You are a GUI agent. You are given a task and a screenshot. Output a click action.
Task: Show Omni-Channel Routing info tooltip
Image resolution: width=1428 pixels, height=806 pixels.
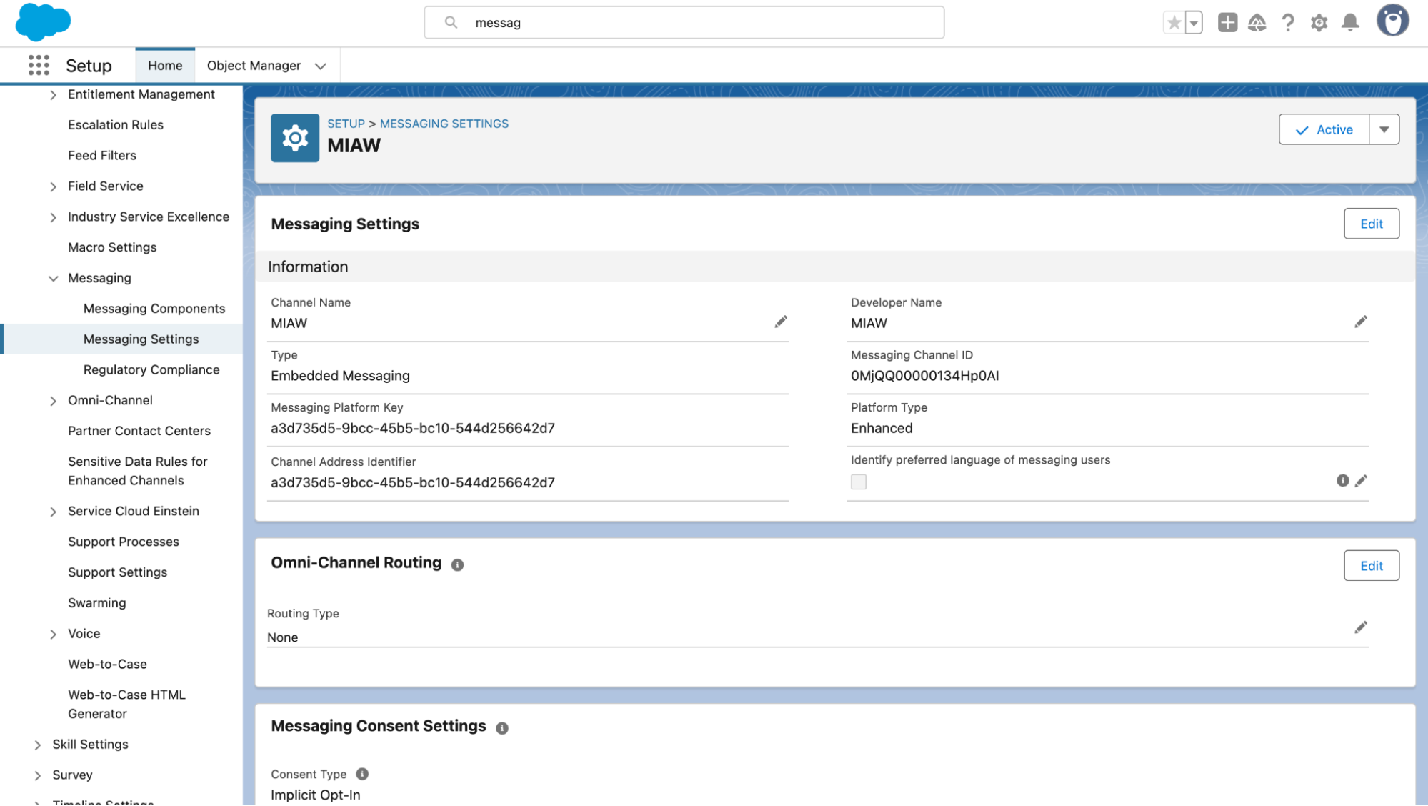[457, 565]
